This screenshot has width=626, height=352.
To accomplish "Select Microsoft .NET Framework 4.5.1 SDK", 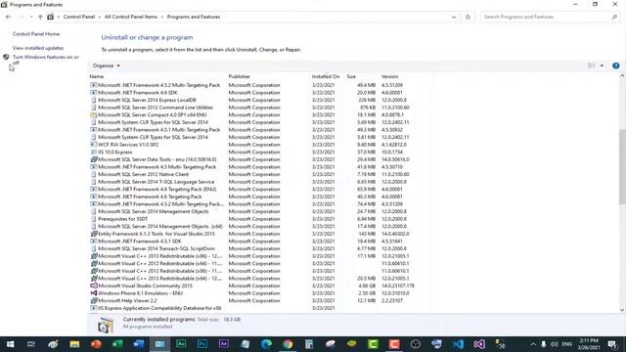I will [252, 242].
